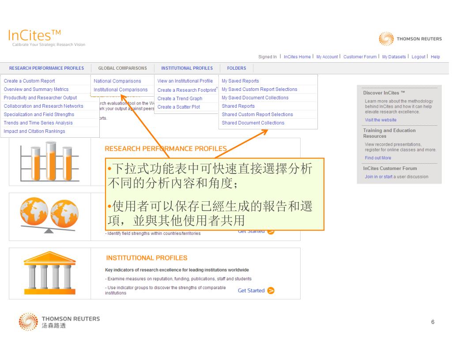Viewport: 452px width, 339px height.
Task: Go to InCites Home
Action: (x=297, y=57)
